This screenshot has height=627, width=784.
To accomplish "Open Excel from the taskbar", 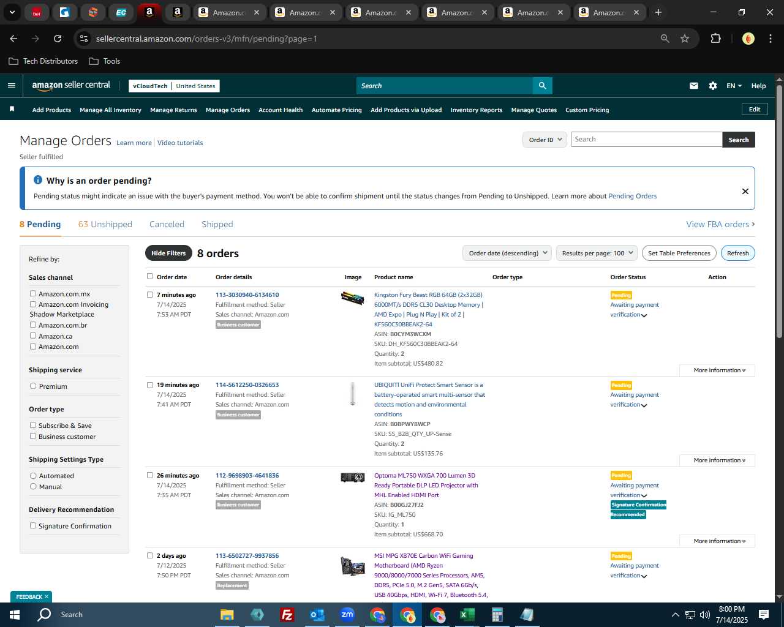I will [467, 615].
